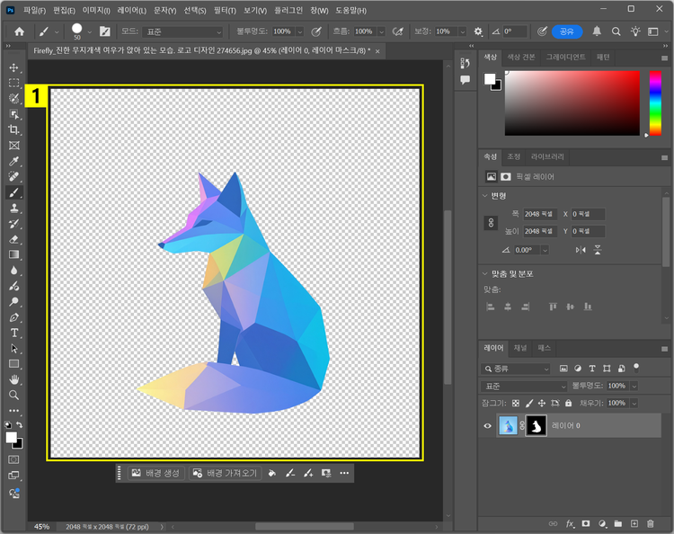Screen dimensions: 674x534
Task: Choose the Type tool
Action: pos(13,333)
